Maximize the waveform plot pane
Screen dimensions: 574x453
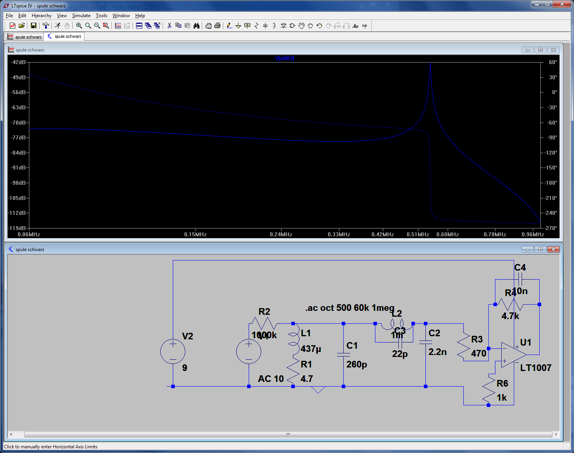click(x=540, y=50)
